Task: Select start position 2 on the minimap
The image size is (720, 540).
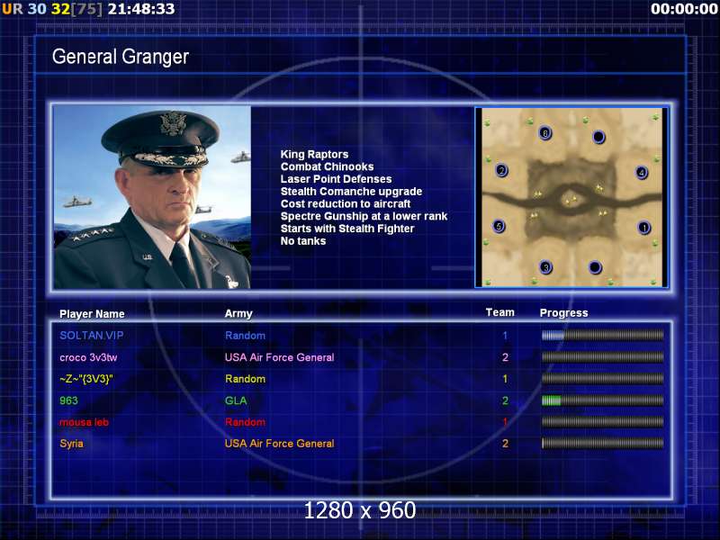Action: 501,171
